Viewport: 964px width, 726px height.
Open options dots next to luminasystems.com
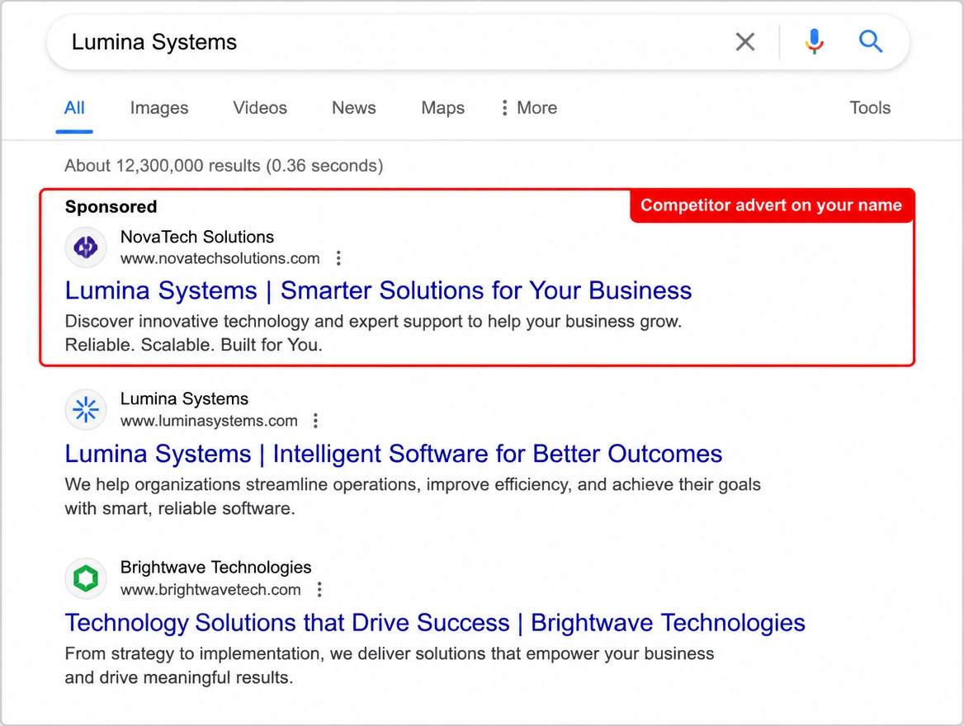coord(315,421)
